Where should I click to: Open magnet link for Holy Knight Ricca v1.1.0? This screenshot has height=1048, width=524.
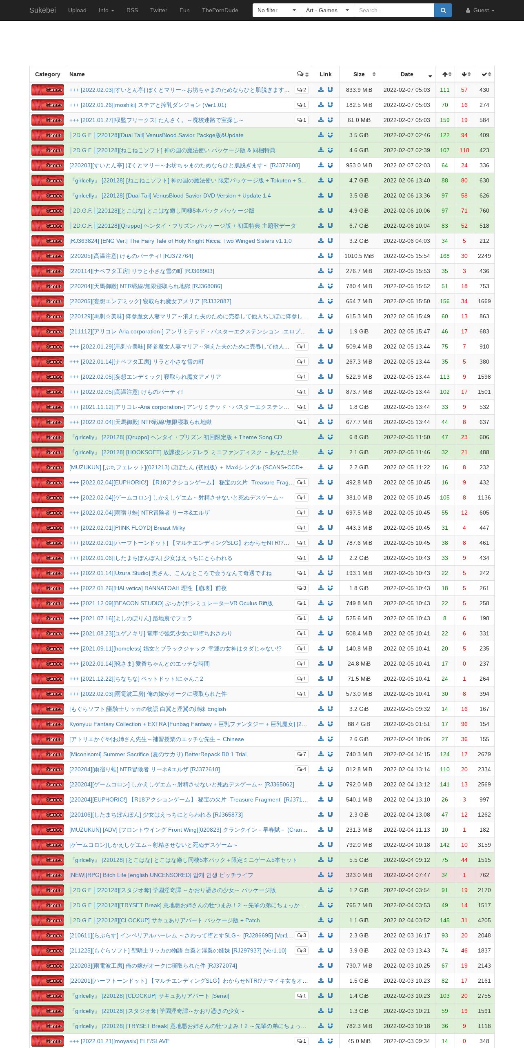(x=330, y=241)
